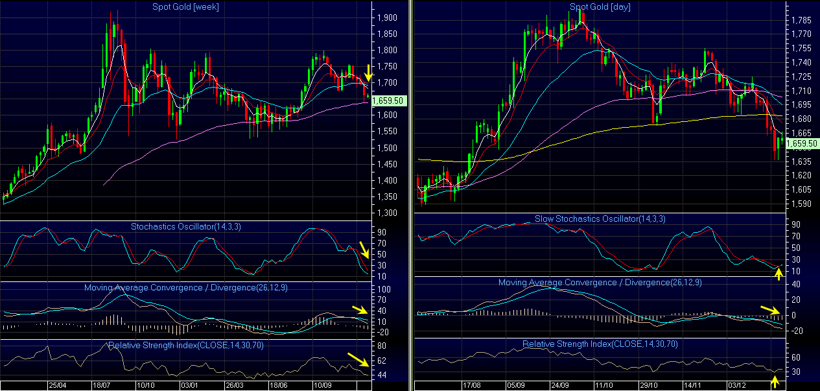Click the 1,500 price level on weekly scale
The height and width of the screenshot is (391, 820).
tap(387, 148)
